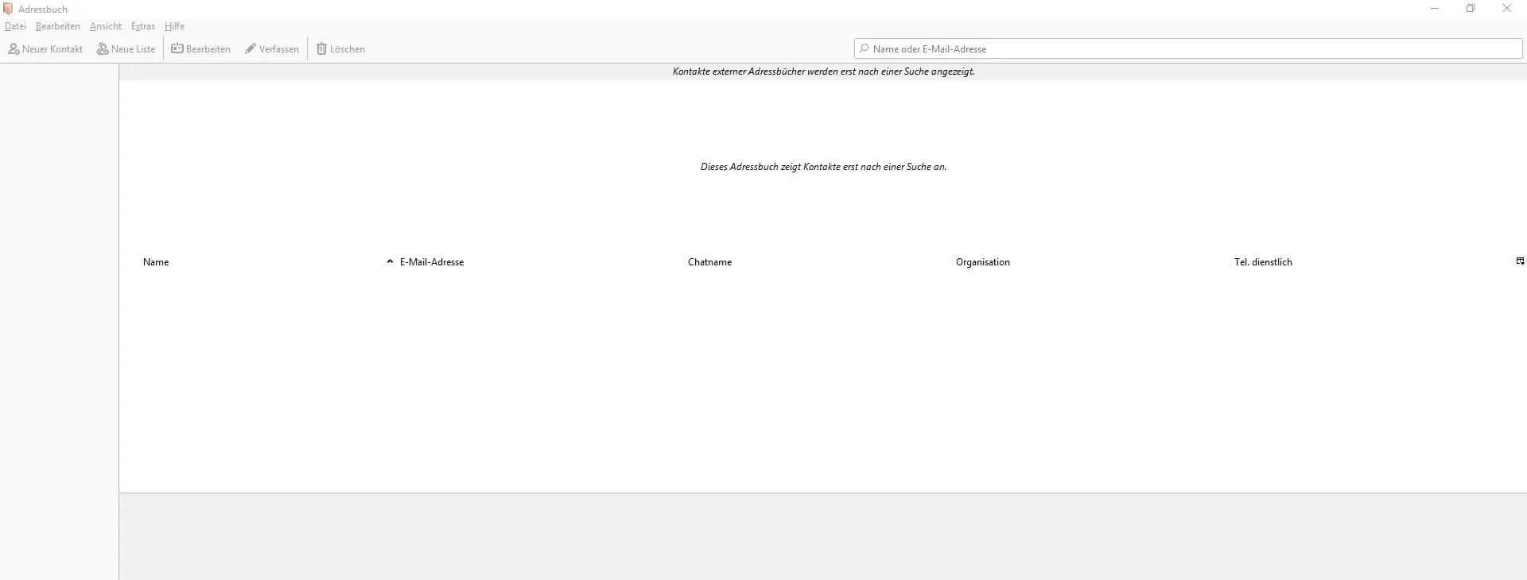Create a new contact with Neuer Kontakt
This screenshot has width=1527, height=580.
click(x=45, y=49)
